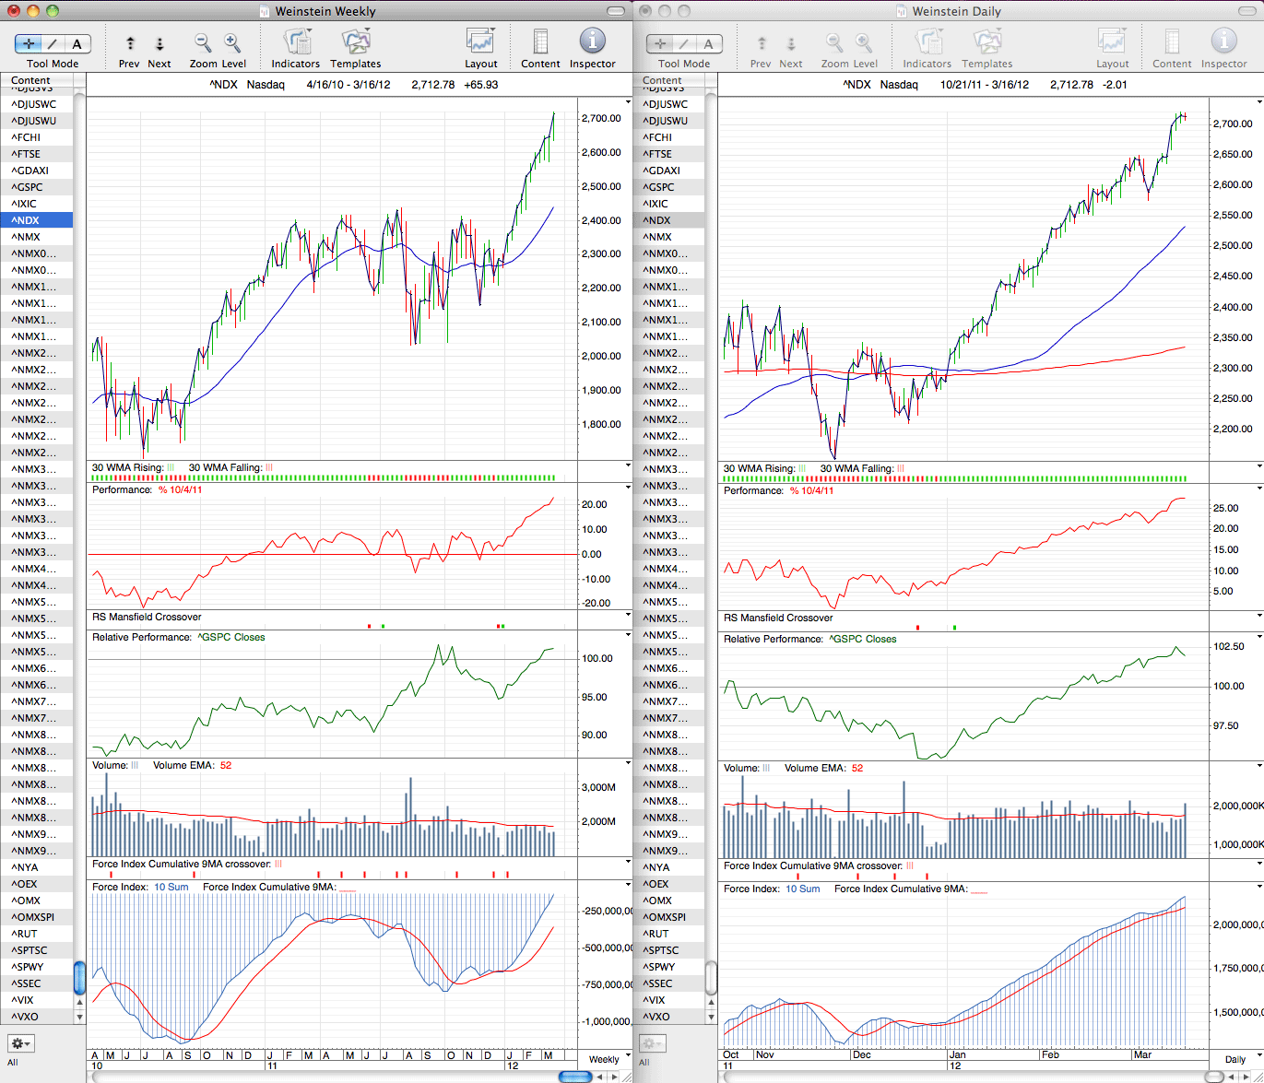Select crosshair tool mode in Weinstein Daily
Viewport: 1264px width, 1083px height.
pyautogui.click(x=661, y=43)
